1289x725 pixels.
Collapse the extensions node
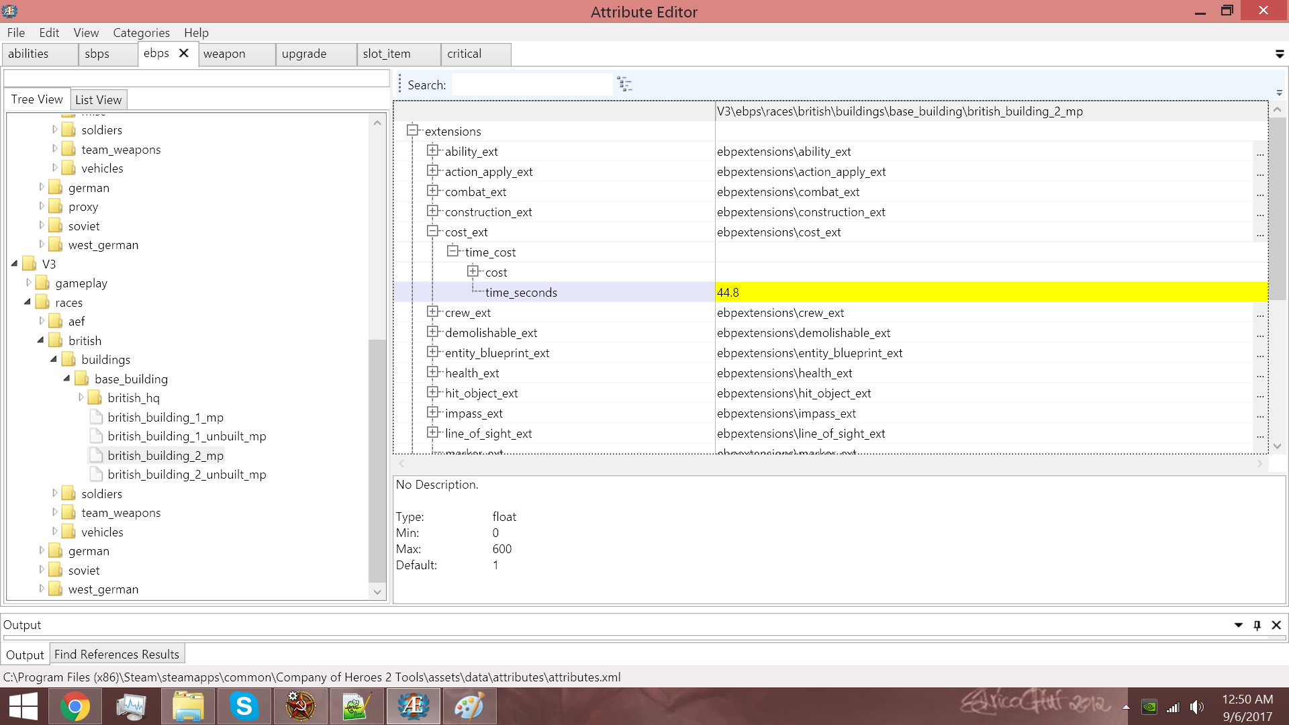pos(412,130)
